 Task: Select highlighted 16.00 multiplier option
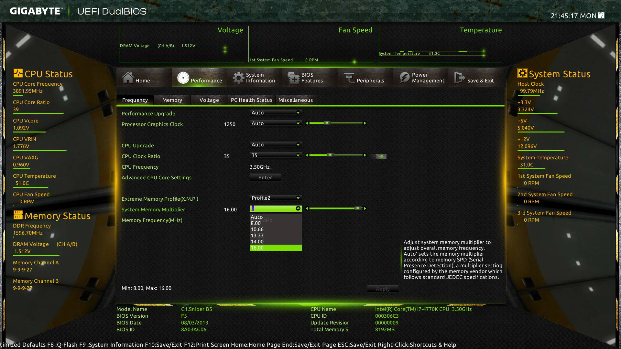click(276, 248)
